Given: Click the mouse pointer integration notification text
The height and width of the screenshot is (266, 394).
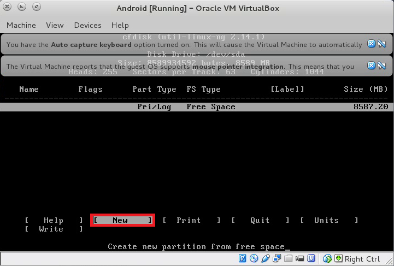Looking at the screenshot, I should 180,67.
